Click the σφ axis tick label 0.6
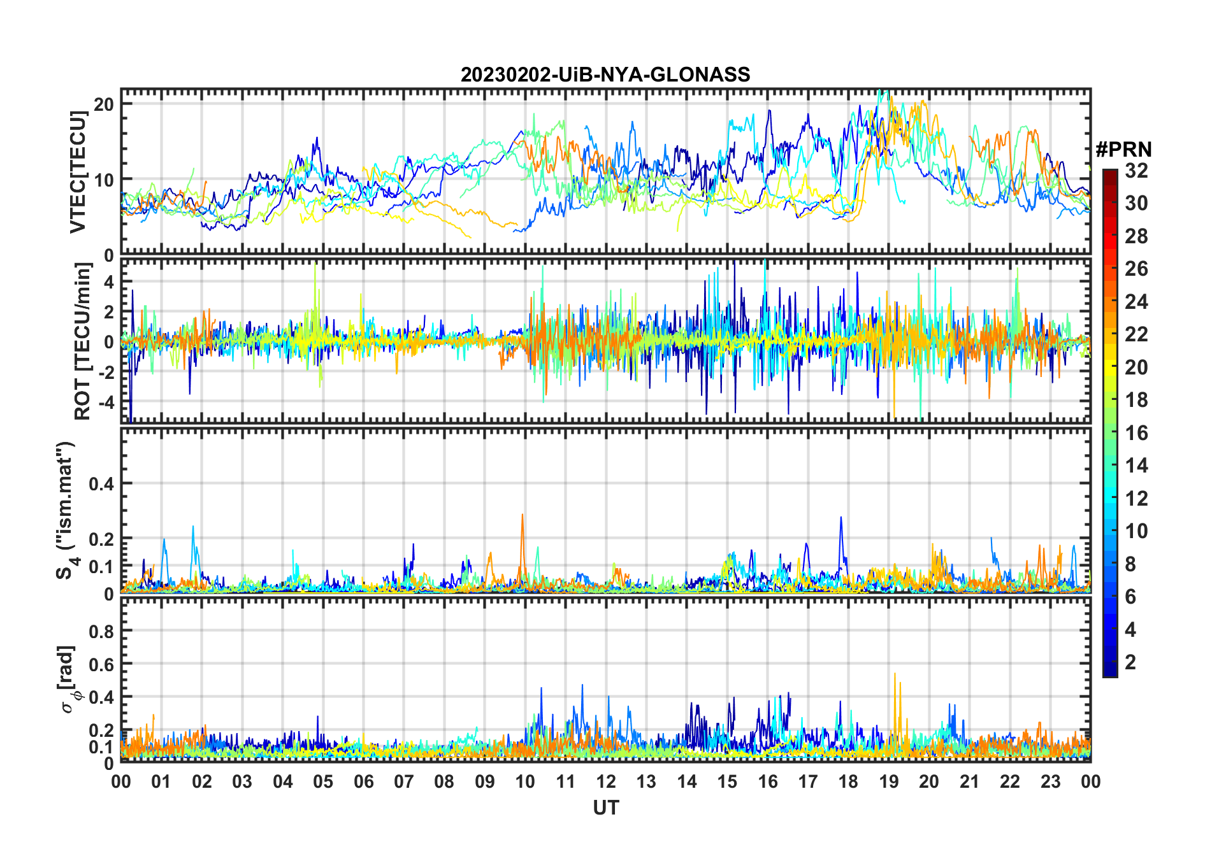Screen dimensions: 1212x847 (101, 664)
